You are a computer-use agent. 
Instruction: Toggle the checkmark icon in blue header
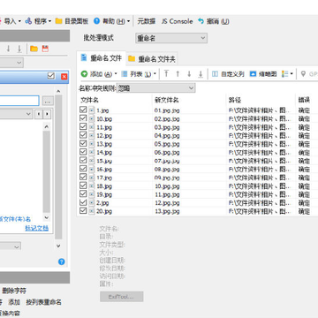point(51,76)
